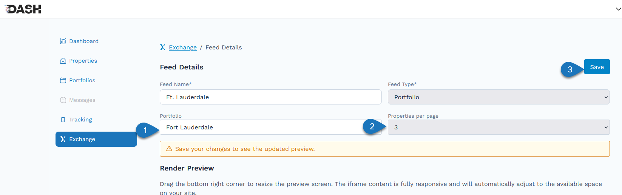
Task: Open the Properties per page dropdown
Action: click(499, 127)
